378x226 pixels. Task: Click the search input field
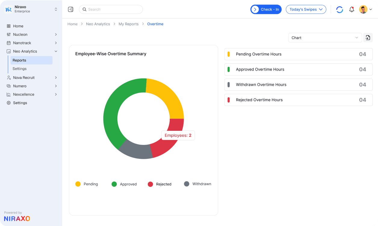click(111, 9)
